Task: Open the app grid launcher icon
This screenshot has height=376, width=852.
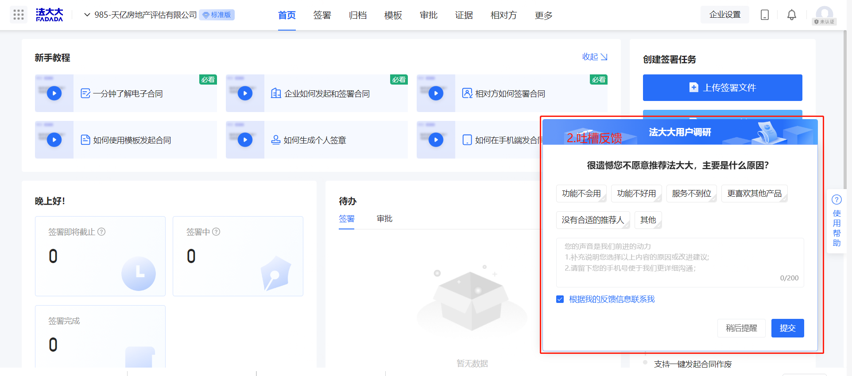Action: click(x=19, y=15)
